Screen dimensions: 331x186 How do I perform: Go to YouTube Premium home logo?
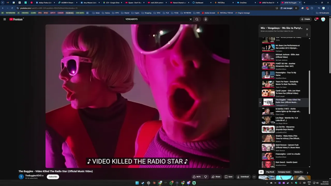click(x=16, y=19)
